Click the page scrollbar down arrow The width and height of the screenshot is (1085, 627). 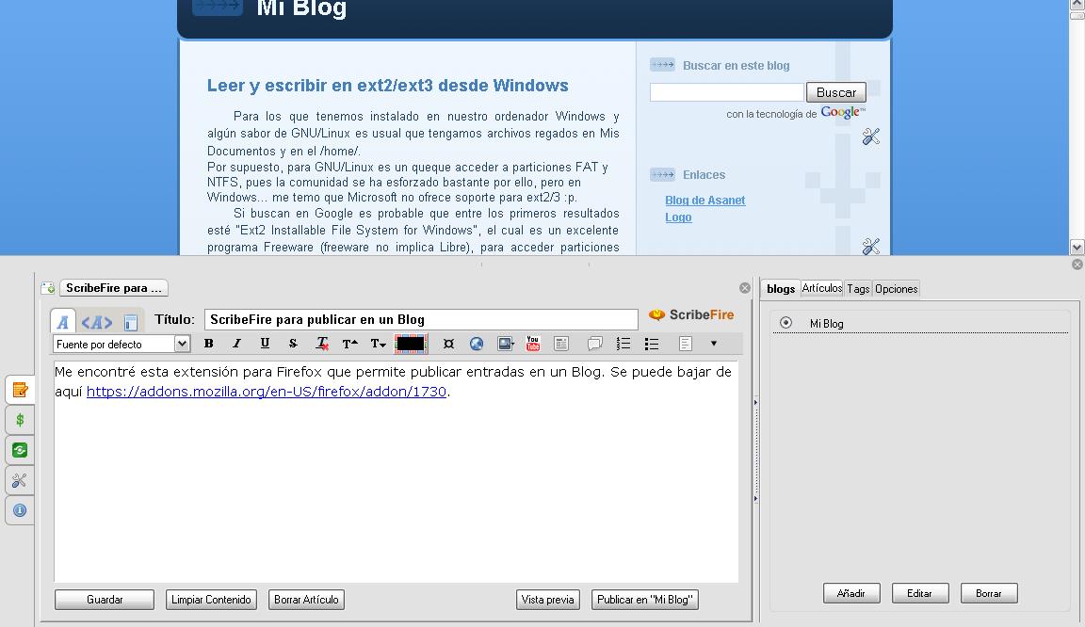1077,247
